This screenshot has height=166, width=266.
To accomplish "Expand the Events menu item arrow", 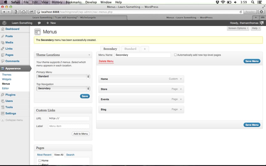I will [x=181, y=99].
